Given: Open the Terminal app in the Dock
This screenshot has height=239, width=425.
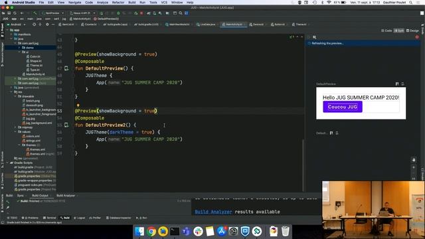Looking at the screenshot, I should 175,232.
